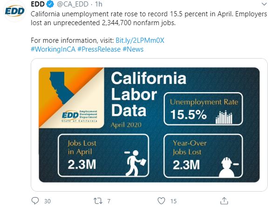The width and height of the screenshot is (271, 207).
Task: Click the EDD account display name
Action: pyautogui.click(x=38, y=4)
